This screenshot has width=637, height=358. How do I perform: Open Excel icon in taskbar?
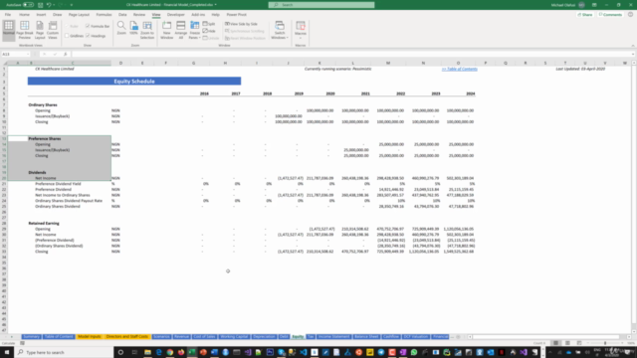tap(192, 352)
